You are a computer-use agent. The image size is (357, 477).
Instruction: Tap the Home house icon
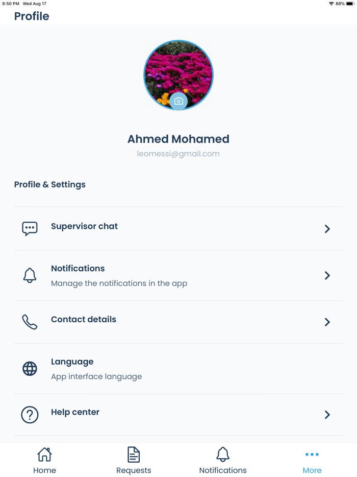[44, 454]
